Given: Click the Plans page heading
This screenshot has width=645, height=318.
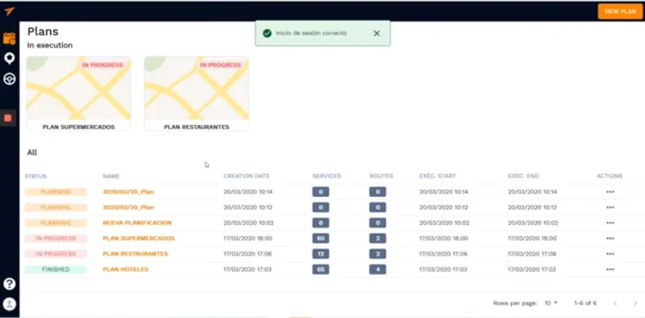Looking at the screenshot, I should [x=43, y=31].
